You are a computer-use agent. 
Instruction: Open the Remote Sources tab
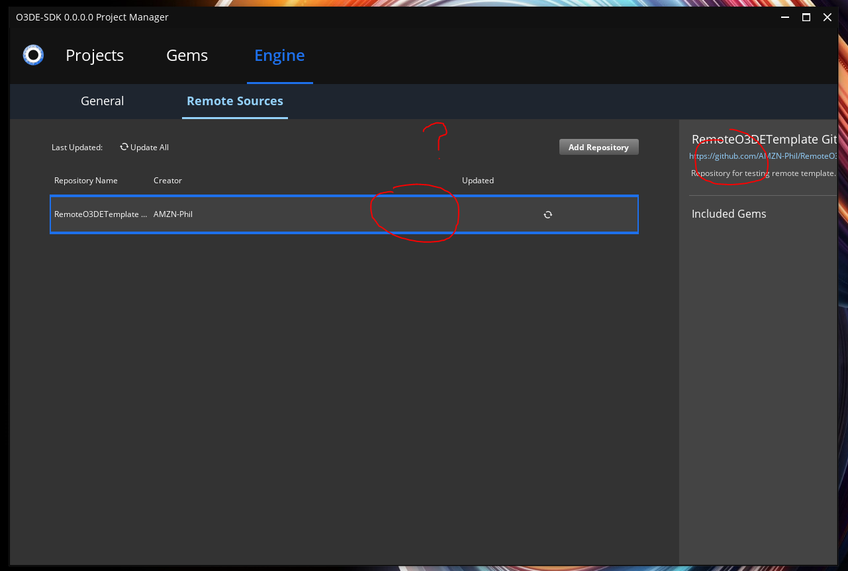coord(234,101)
